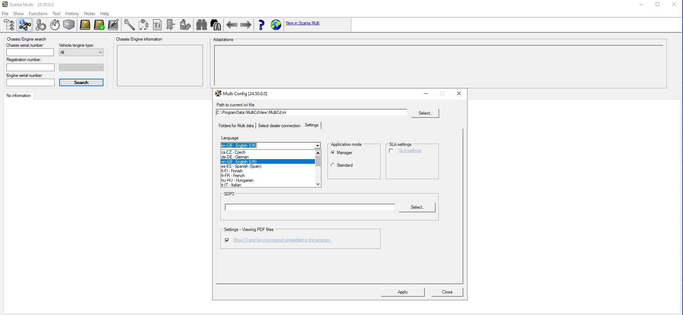Viewport: 683px width, 315px height.
Task: Enable the SLA settings checkbox
Action: pyautogui.click(x=391, y=151)
